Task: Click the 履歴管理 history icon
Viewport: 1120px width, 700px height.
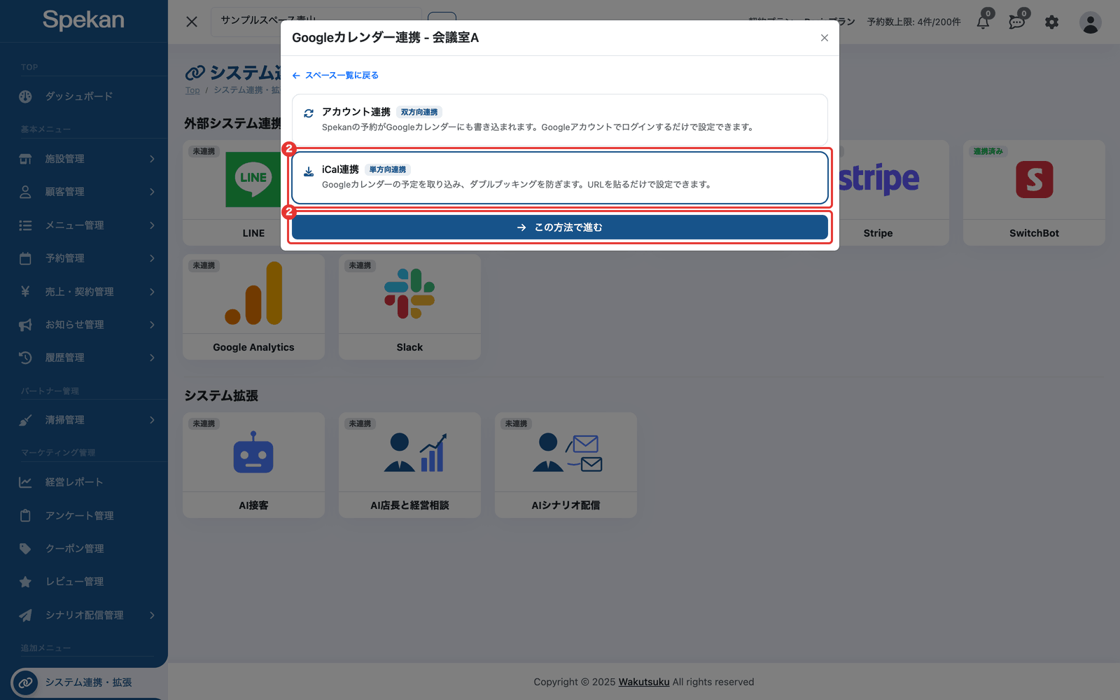Action: (25, 358)
